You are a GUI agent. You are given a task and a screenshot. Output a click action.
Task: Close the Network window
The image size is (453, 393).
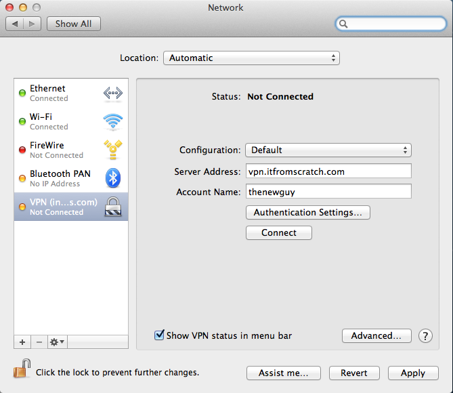coord(9,7)
